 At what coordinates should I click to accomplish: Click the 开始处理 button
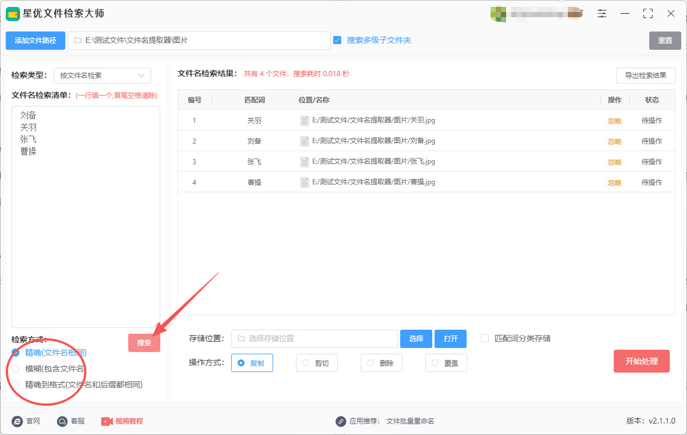(642, 361)
